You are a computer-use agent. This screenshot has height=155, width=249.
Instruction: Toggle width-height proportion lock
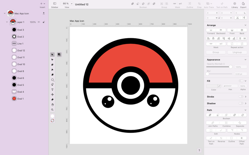(x=219, y=18)
